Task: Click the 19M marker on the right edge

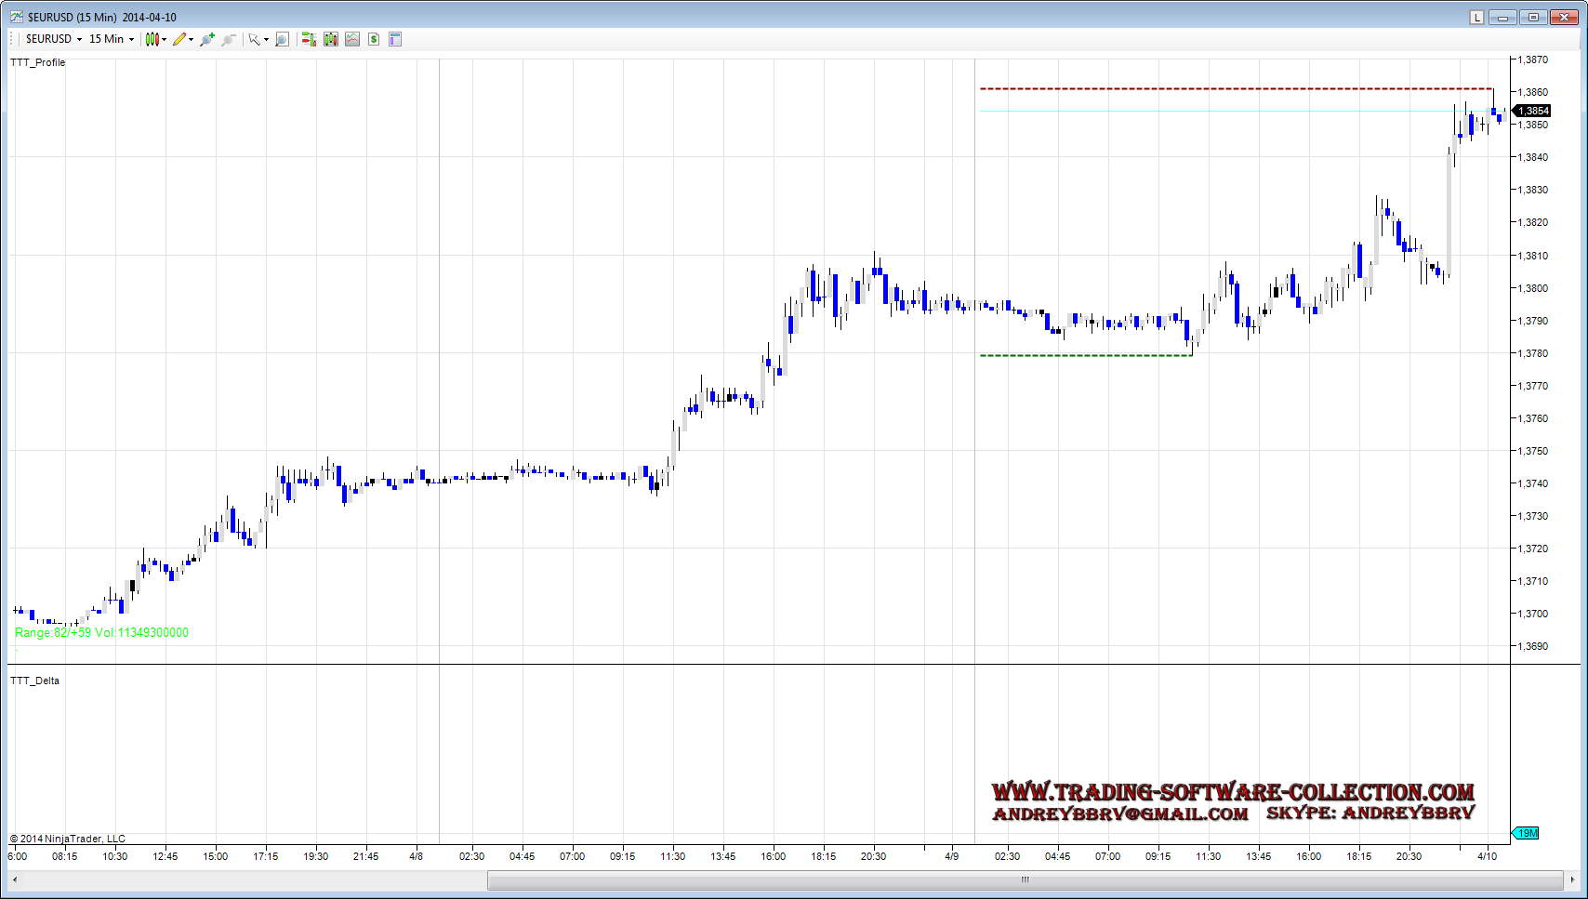Action: pos(1527,833)
